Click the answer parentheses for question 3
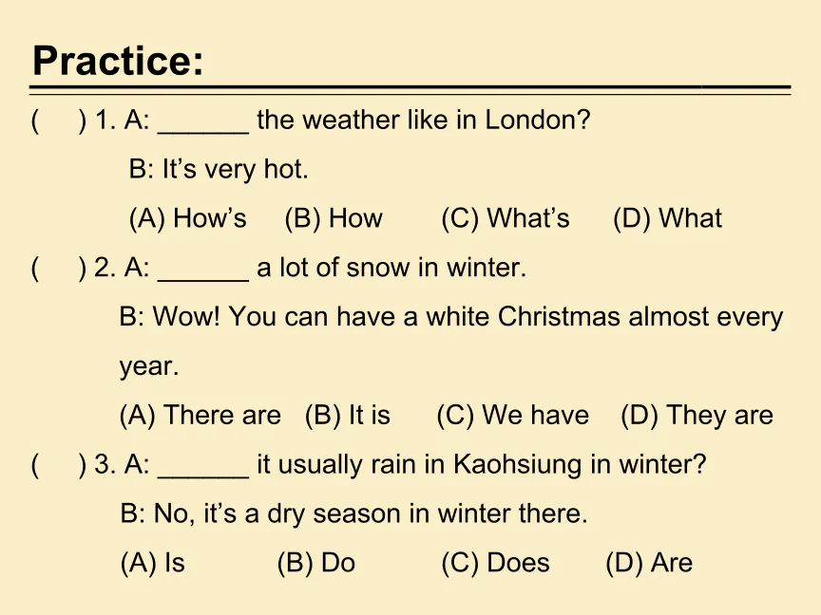Image resolution: width=821 pixels, height=615 pixels. pyautogui.click(x=59, y=465)
